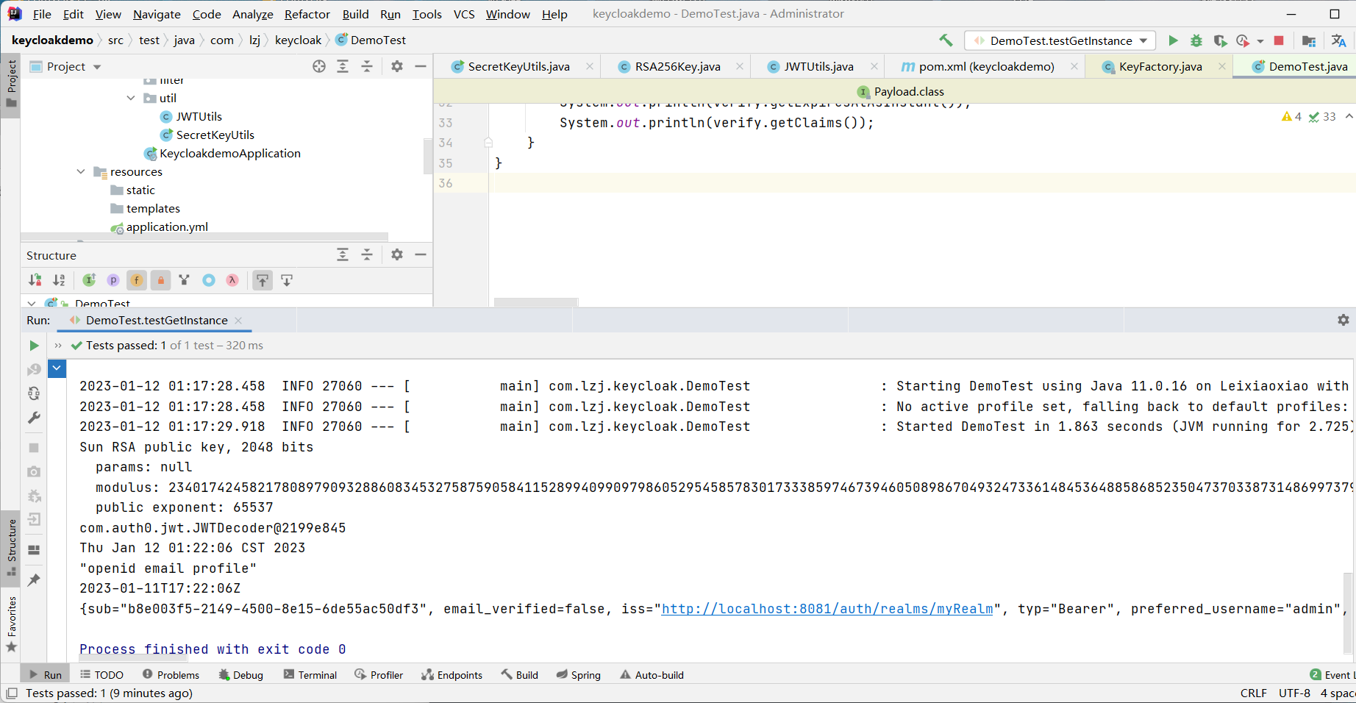This screenshot has height=703, width=1356.
Task: Open Project panel settings gear
Action: pyautogui.click(x=397, y=66)
